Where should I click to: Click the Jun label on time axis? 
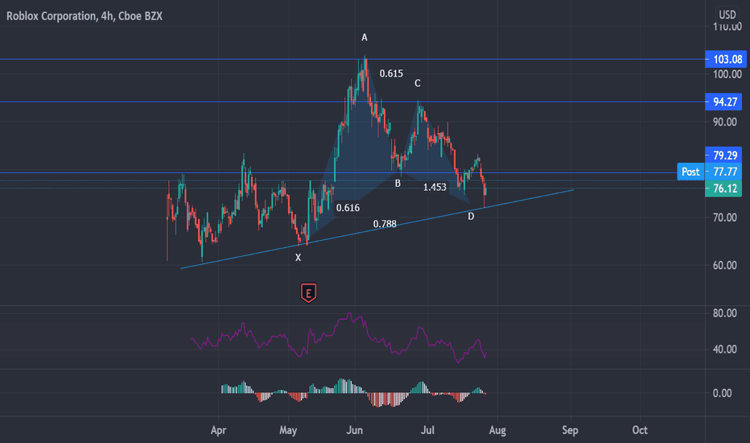354,430
